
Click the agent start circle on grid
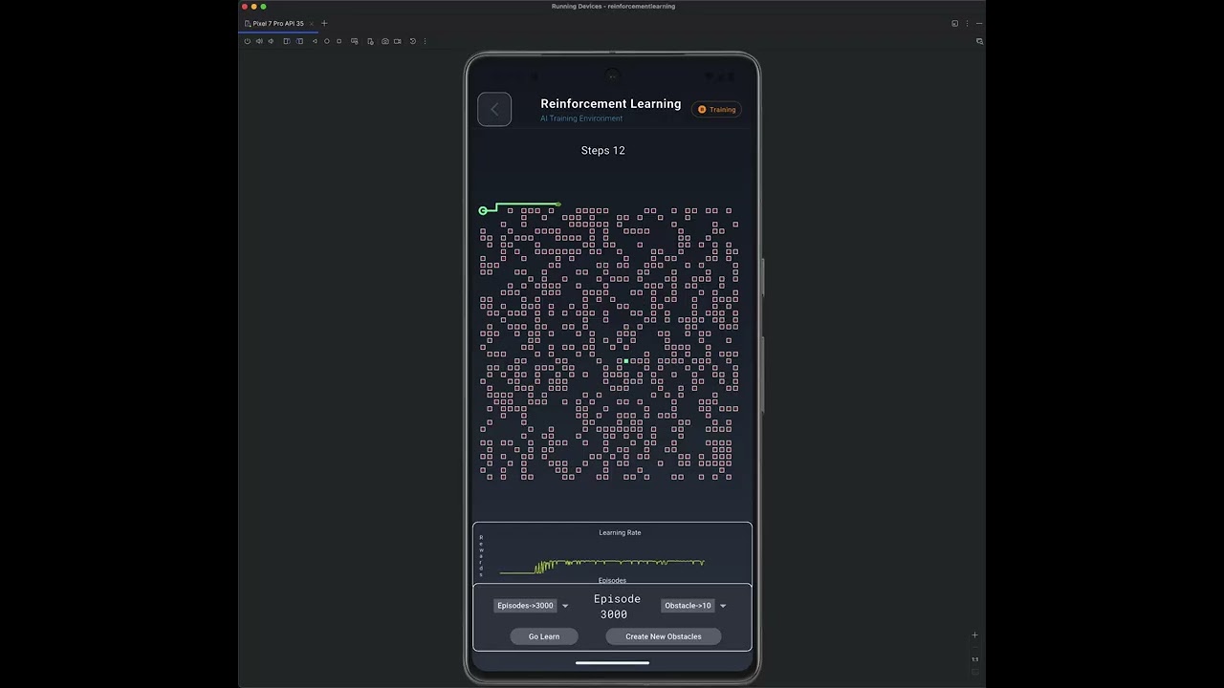click(x=483, y=210)
